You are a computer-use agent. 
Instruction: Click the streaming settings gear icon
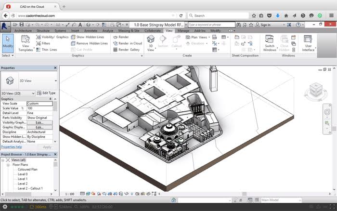5,207
